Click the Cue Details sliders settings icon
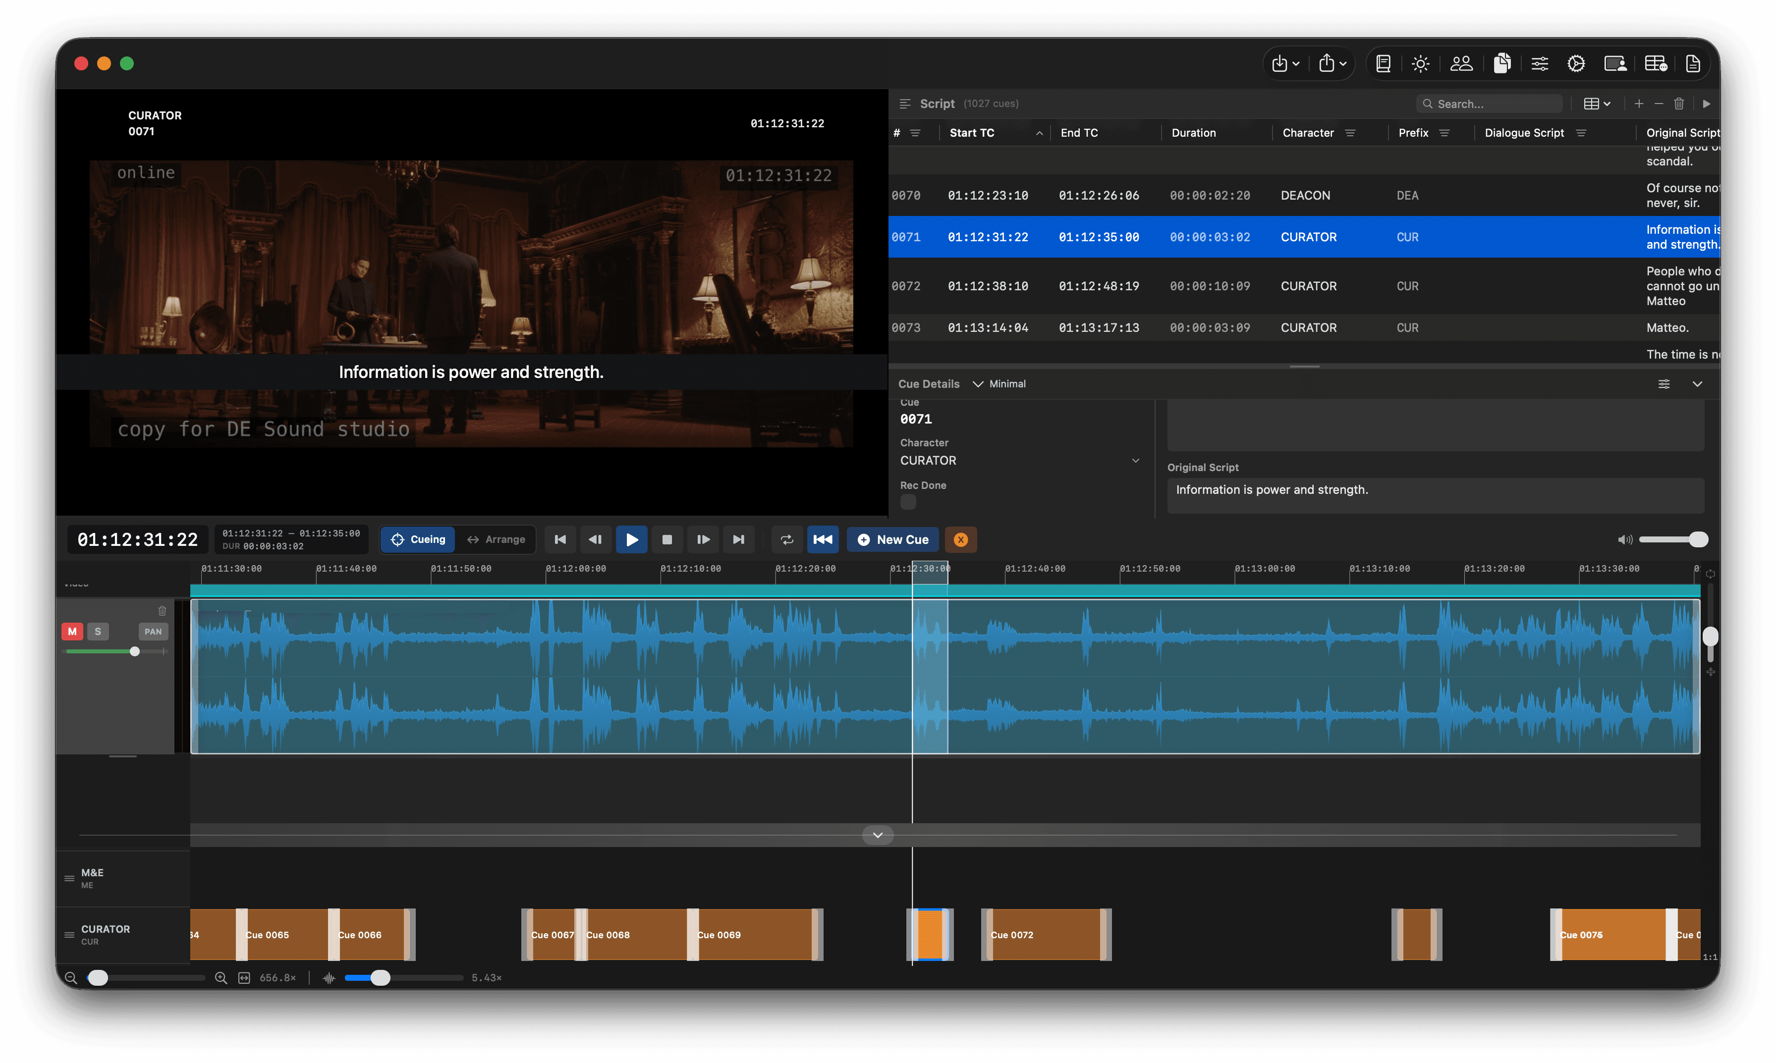 [1664, 384]
